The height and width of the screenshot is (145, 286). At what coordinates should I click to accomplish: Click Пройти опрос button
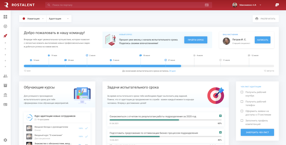[196, 40]
